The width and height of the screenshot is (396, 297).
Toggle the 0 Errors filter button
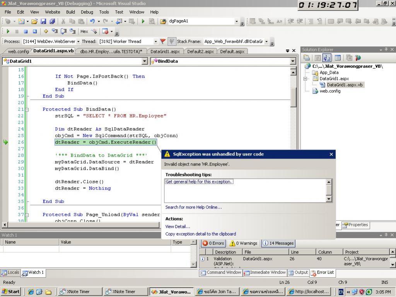[x=213, y=243]
